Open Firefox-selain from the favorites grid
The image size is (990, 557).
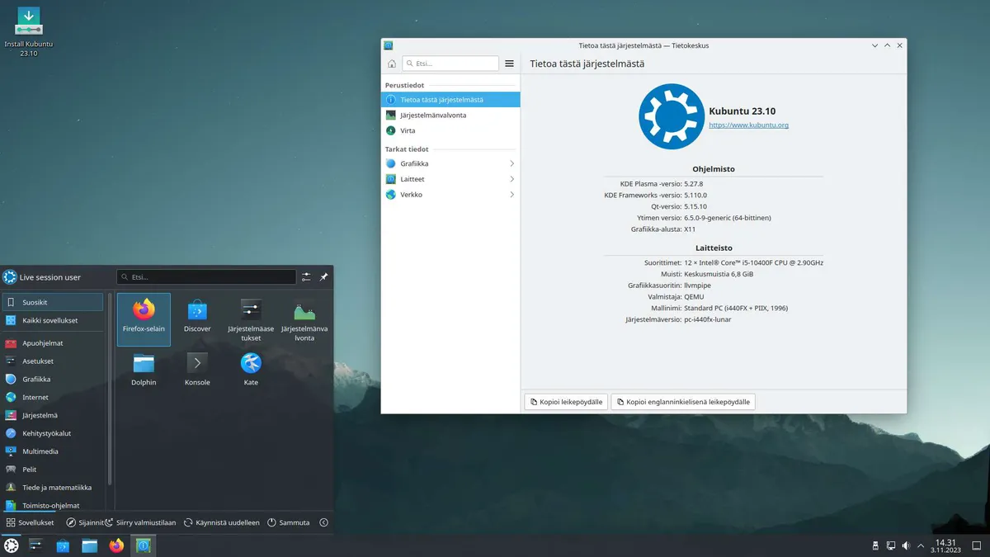144,319
